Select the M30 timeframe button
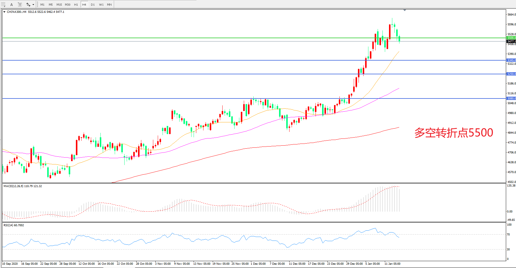 [68, 4]
